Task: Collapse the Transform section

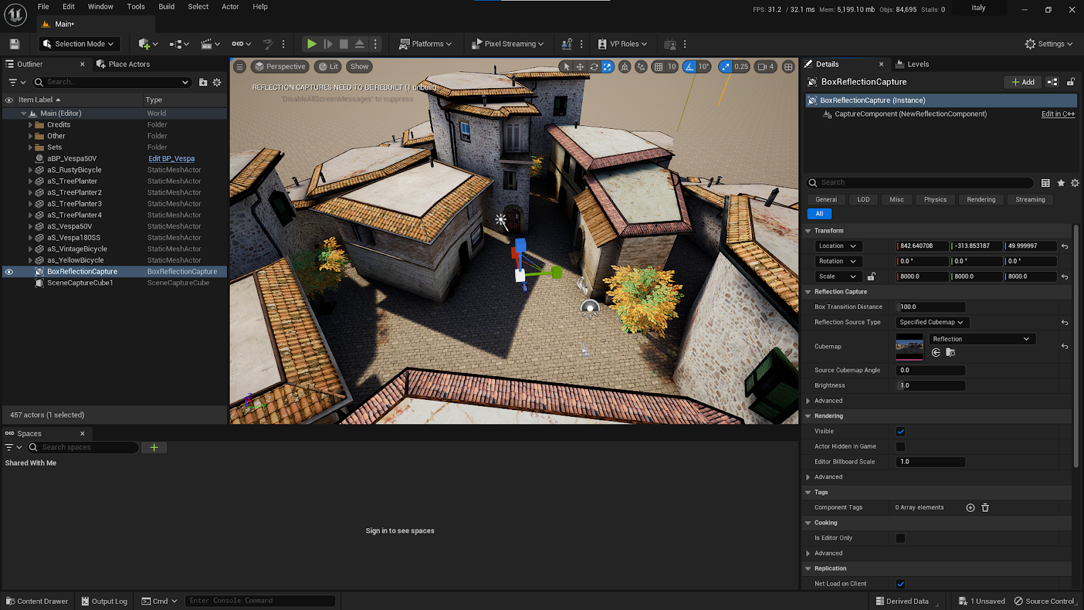Action: [808, 231]
